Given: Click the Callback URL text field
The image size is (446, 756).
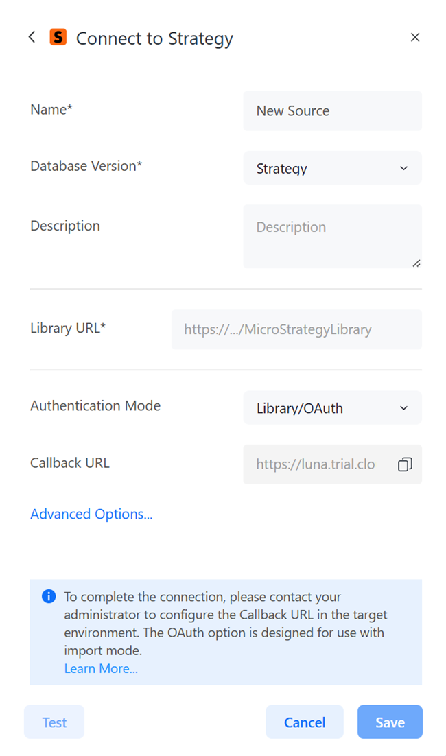Looking at the screenshot, I should pyautogui.click(x=316, y=464).
